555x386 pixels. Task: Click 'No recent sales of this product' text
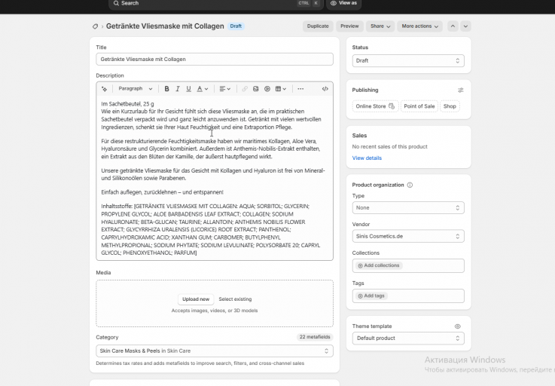[389, 147]
